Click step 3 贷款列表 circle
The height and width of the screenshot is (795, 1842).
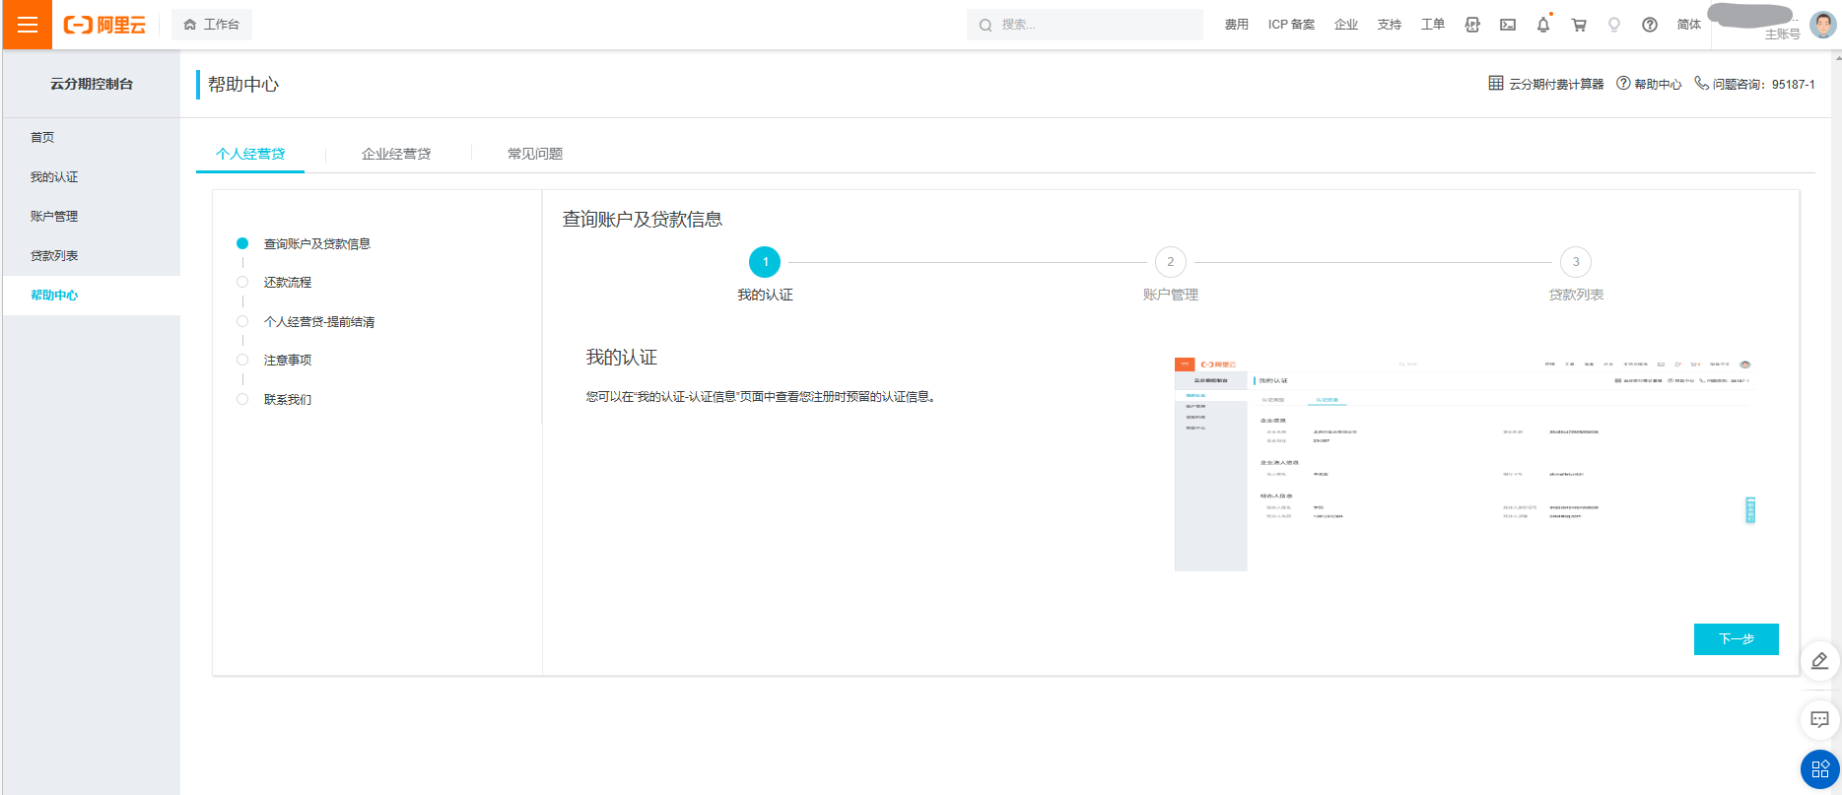1576,262
